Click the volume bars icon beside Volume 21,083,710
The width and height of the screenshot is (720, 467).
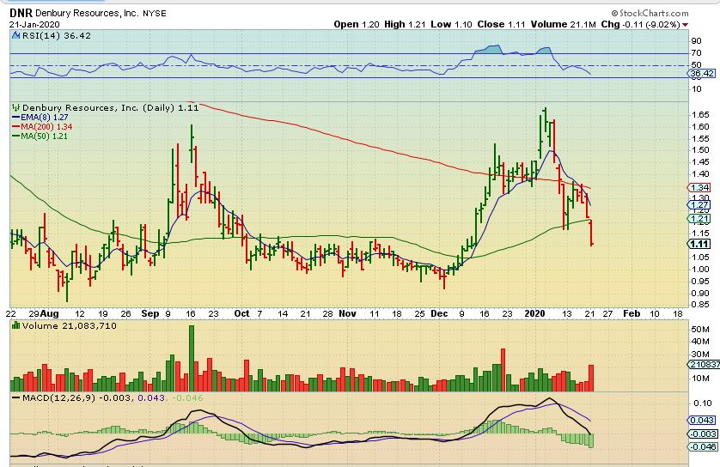[x=16, y=325]
